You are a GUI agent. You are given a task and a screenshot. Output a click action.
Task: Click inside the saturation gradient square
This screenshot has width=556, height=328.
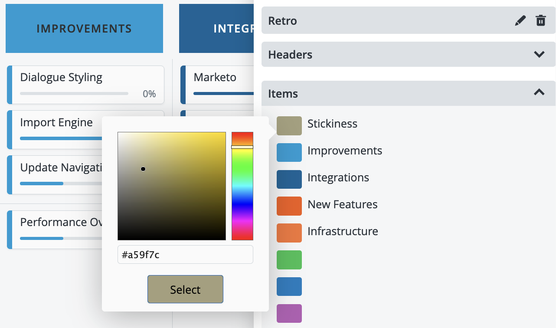(x=172, y=186)
